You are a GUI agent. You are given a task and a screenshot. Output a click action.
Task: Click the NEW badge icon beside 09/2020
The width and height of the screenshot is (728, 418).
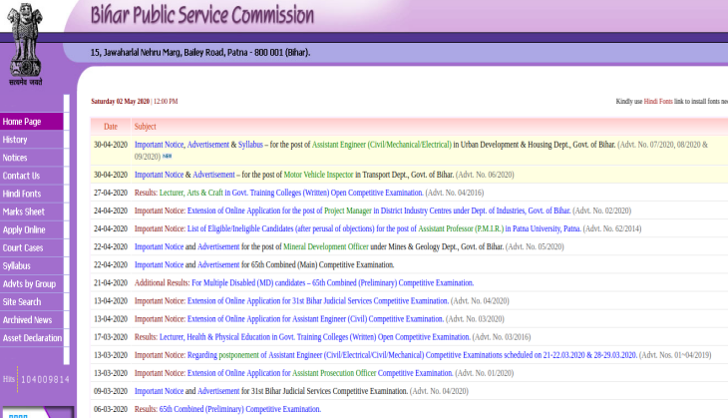point(168,157)
